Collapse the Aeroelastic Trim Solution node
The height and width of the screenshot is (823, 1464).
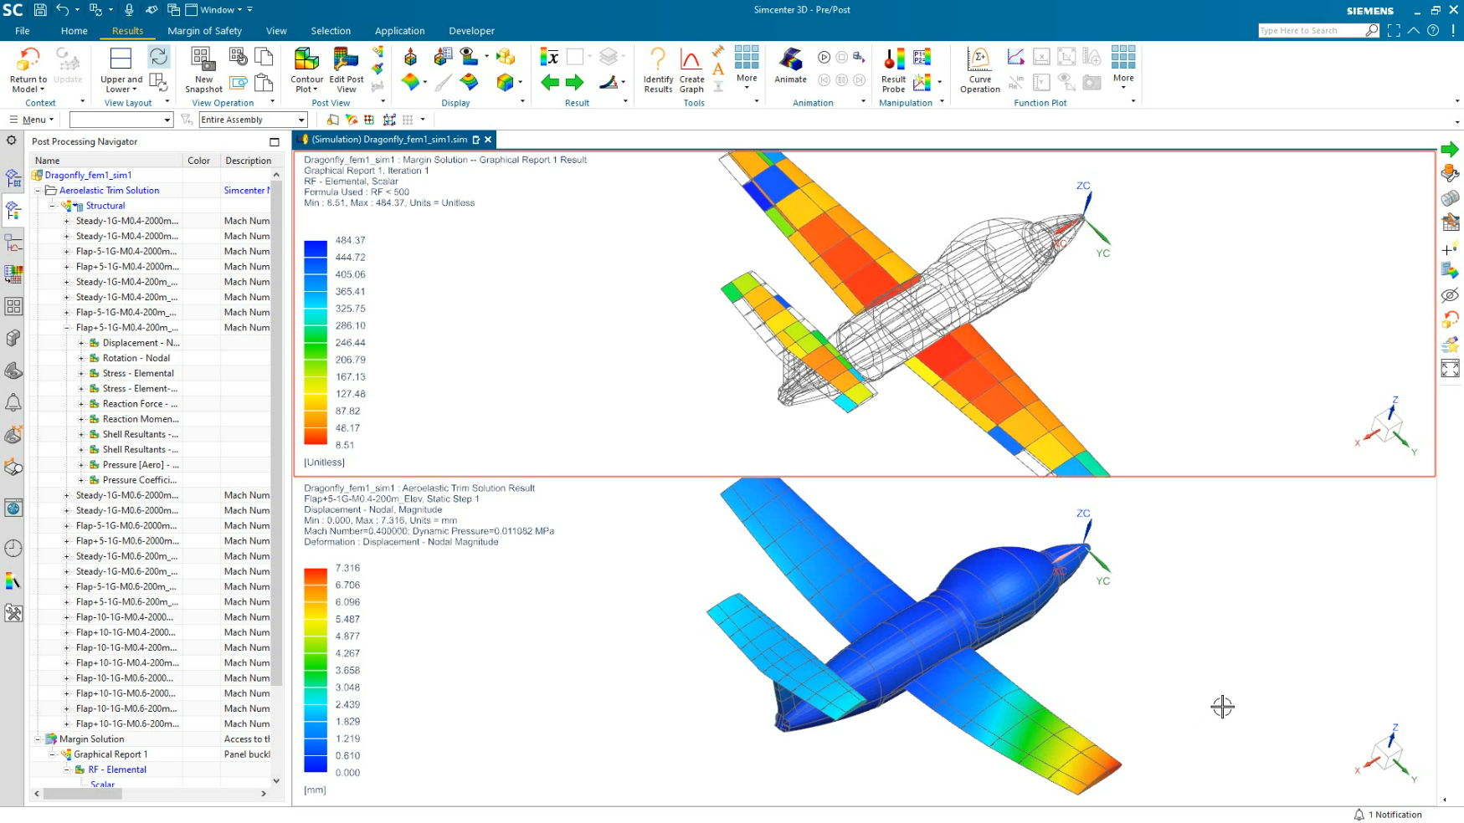[38, 191]
